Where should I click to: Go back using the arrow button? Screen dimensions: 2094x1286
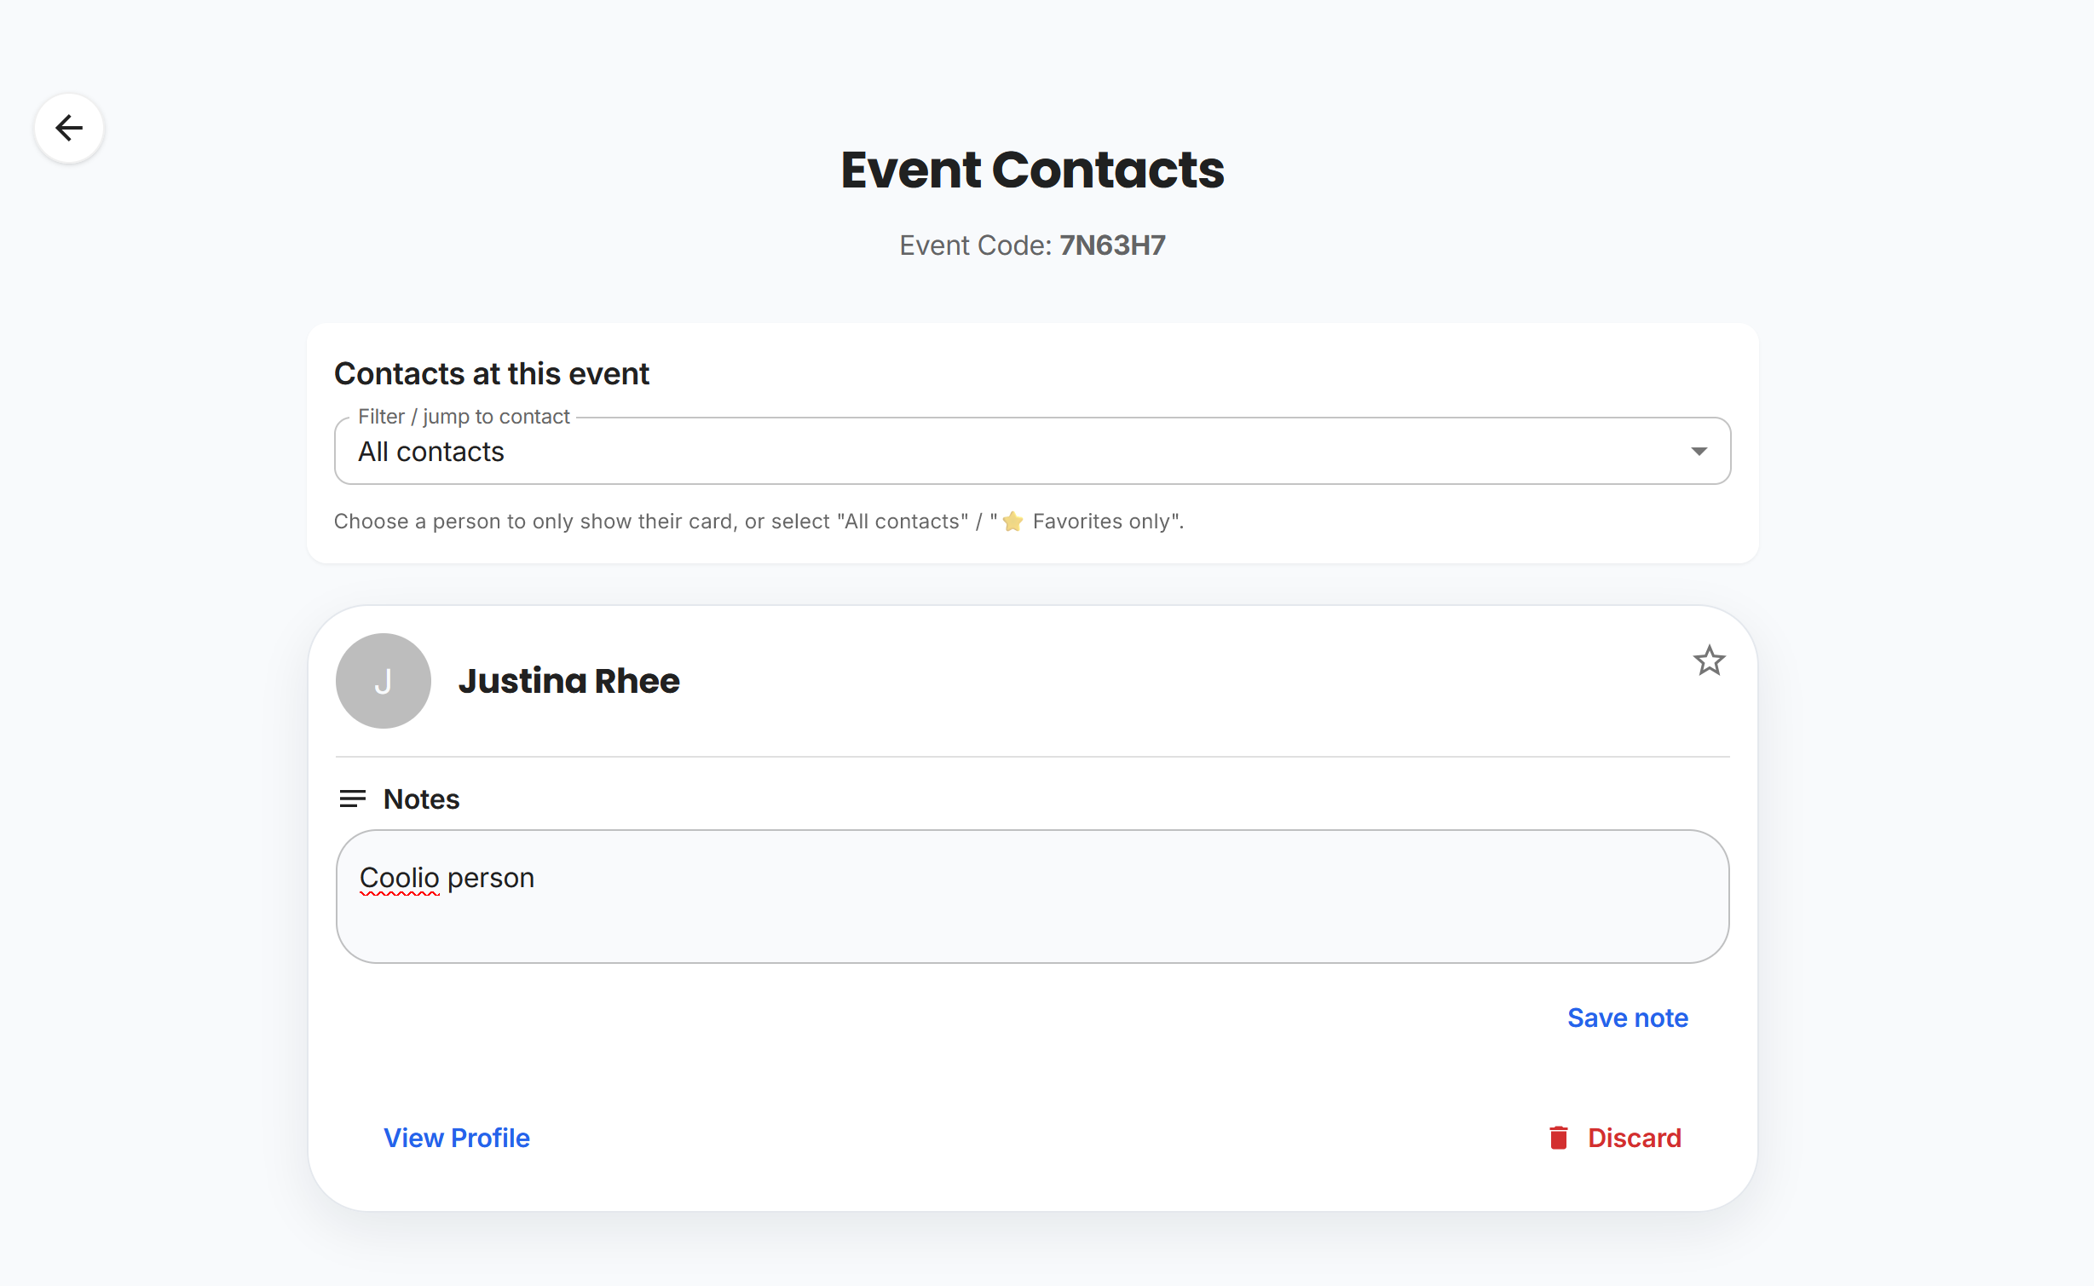click(69, 128)
